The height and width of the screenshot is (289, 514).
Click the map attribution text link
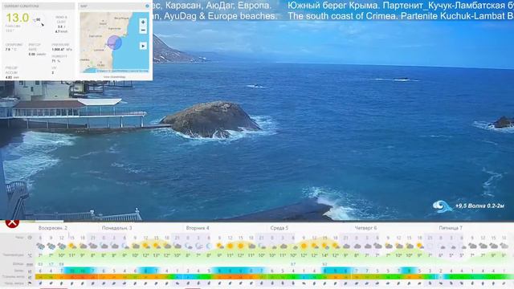click(122, 71)
